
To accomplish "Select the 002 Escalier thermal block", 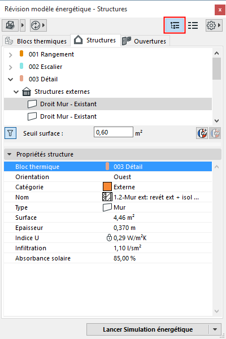I will point(45,67).
